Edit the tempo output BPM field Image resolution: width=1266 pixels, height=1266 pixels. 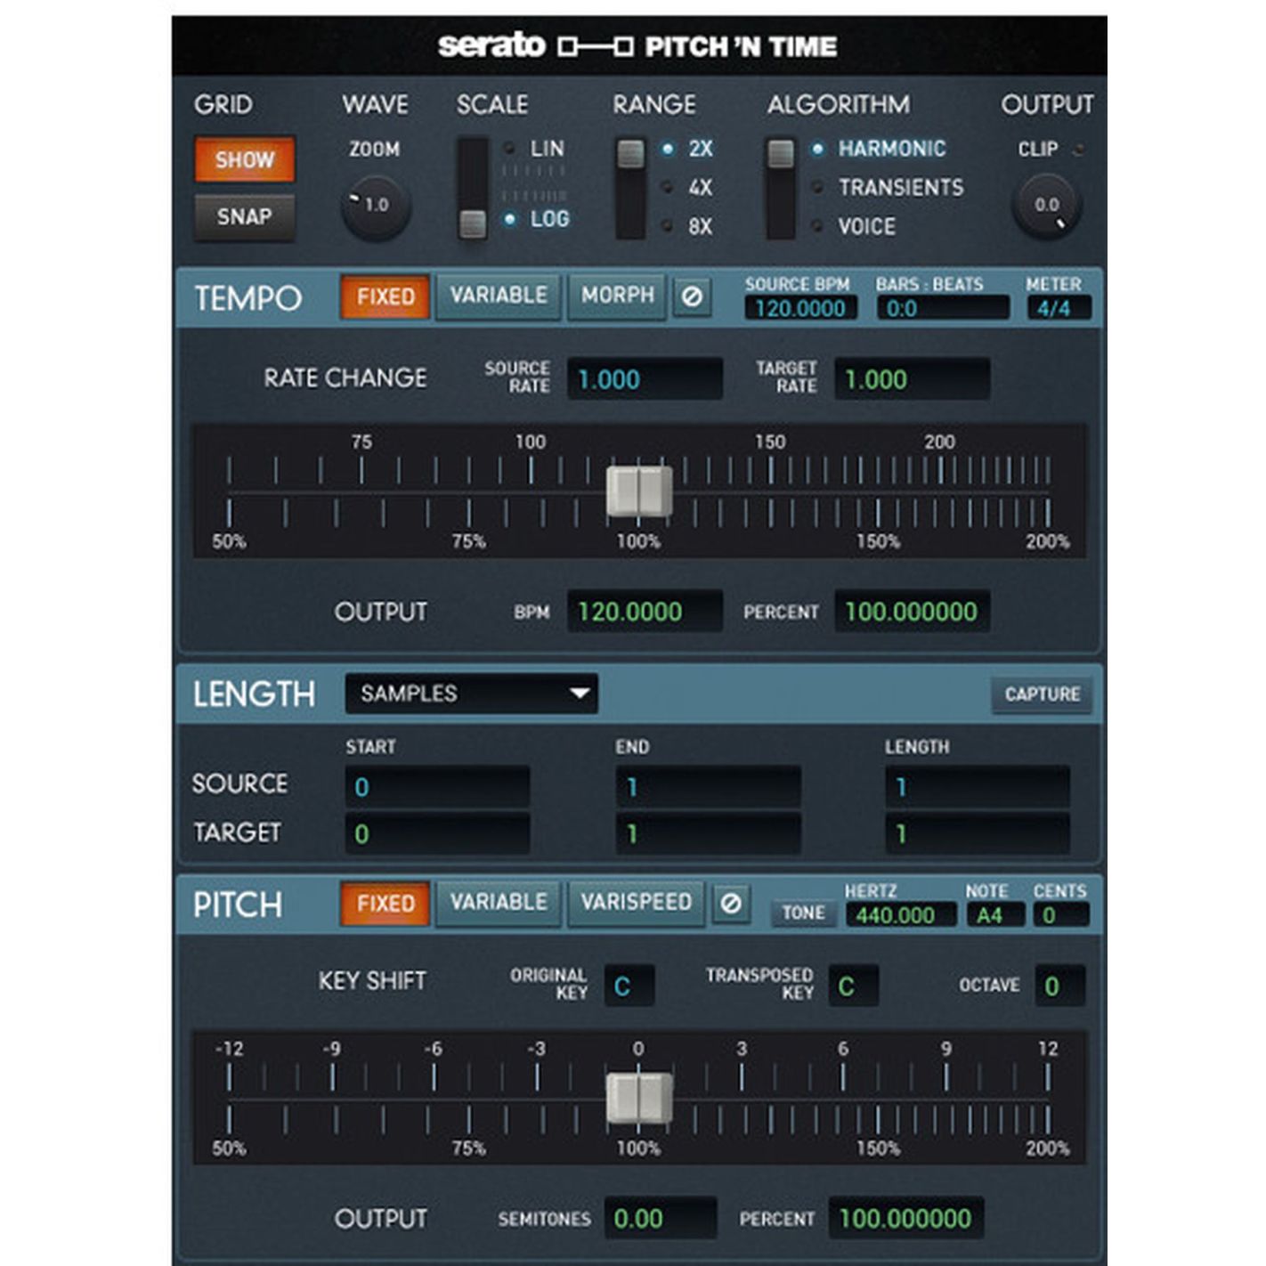[645, 612]
